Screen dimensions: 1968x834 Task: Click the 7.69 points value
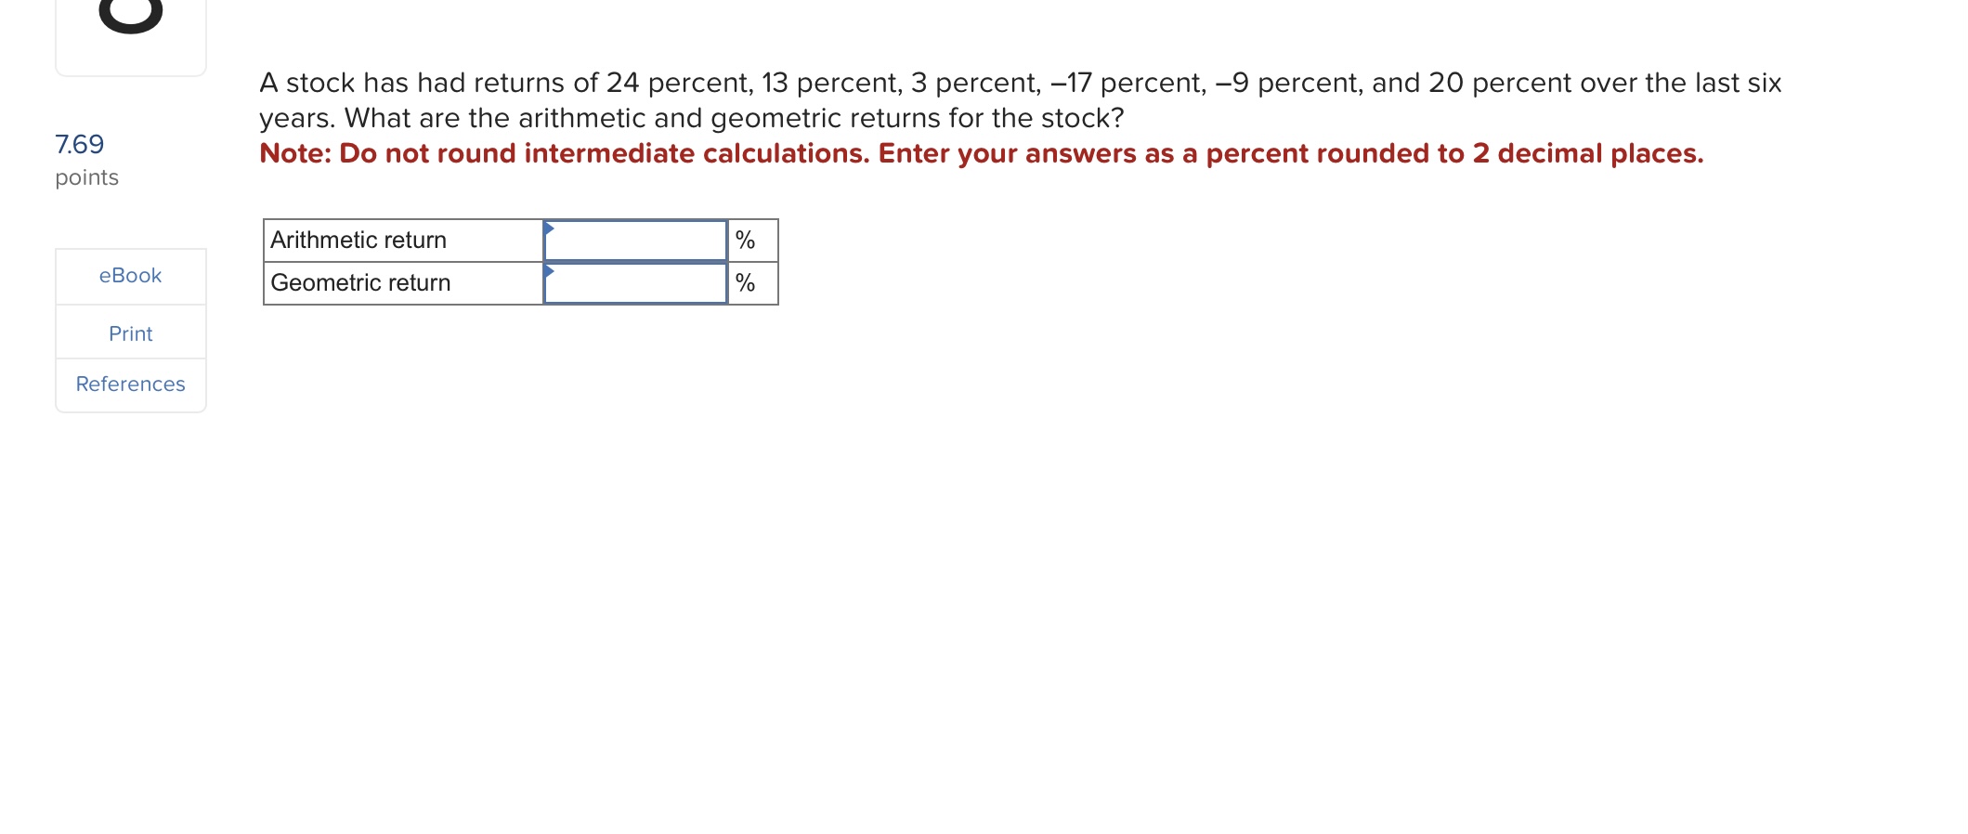(79, 144)
